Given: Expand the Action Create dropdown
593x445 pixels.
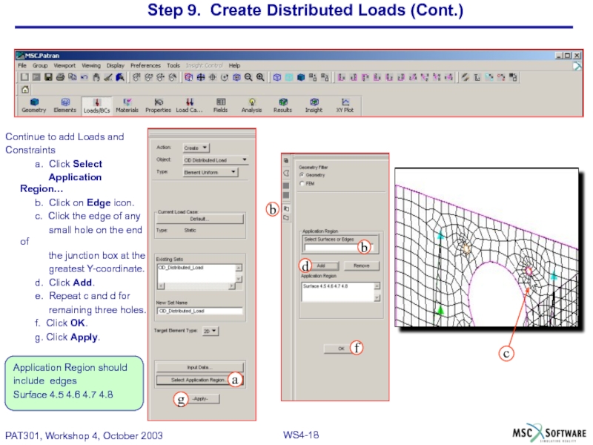Looking at the screenshot, I should tap(196, 148).
